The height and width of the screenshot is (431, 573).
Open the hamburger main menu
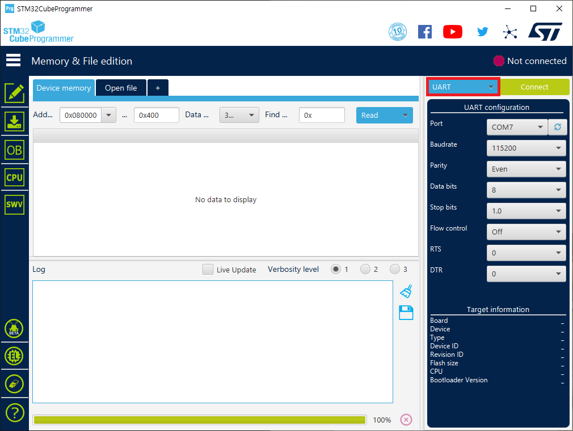[x=13, y=60]
